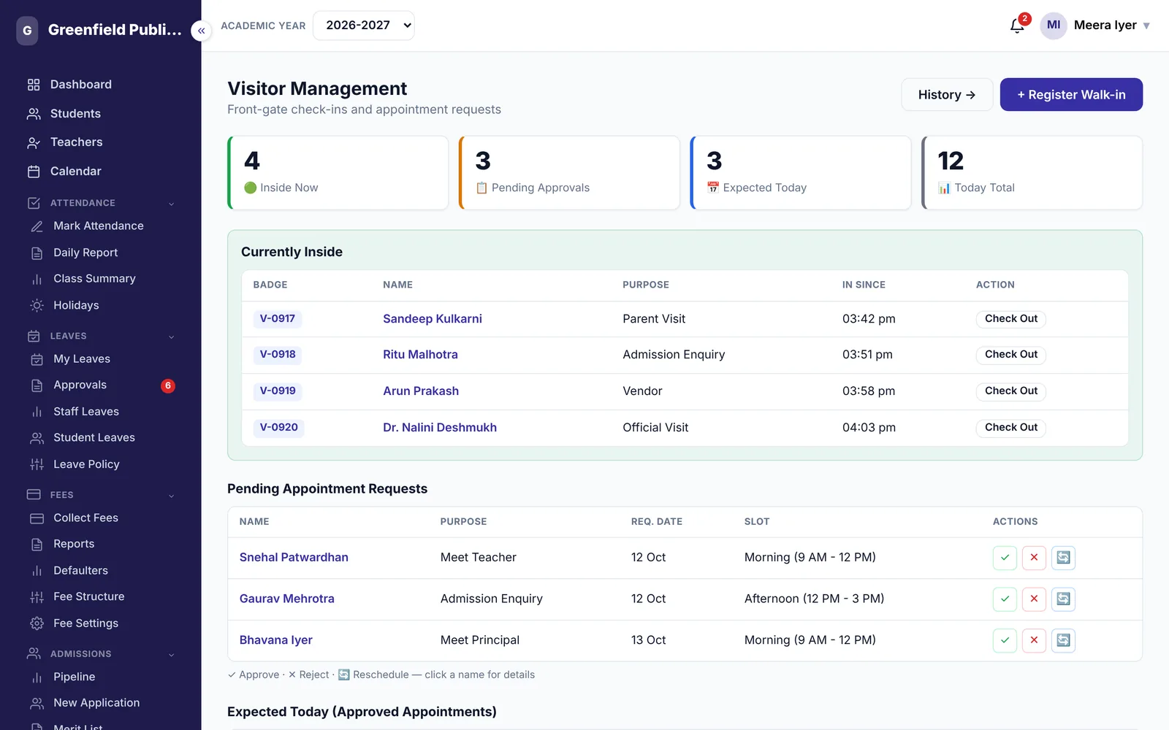The image size is (1169, 730).
Task: Reschedule Gaurav Mehrotra's appointment
Action: pyautogui.click(x=1063, y=599)
